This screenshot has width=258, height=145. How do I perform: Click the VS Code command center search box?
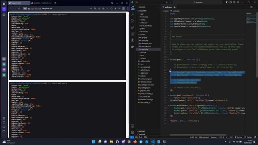click(x=198, y=2)
